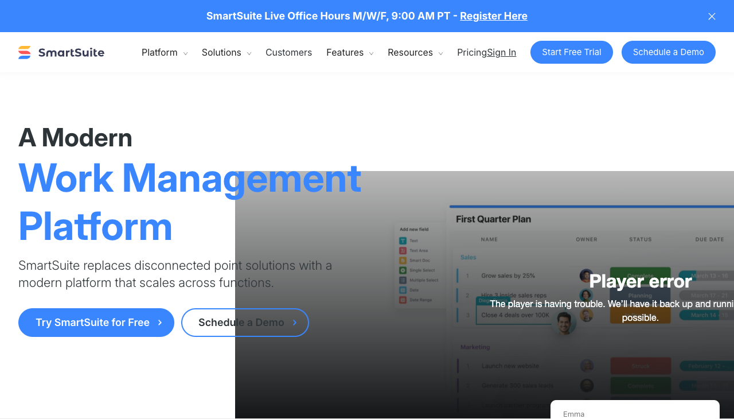
Task: Click the header Schedule a Demo button
Action: click(x=669, y=52)
